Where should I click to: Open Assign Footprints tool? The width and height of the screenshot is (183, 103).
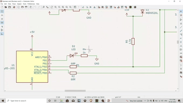pos(118,7)
